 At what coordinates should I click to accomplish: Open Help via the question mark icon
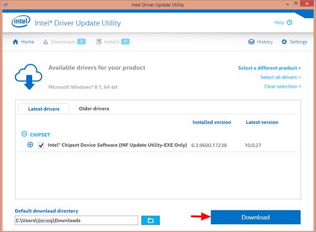(290, 23)
